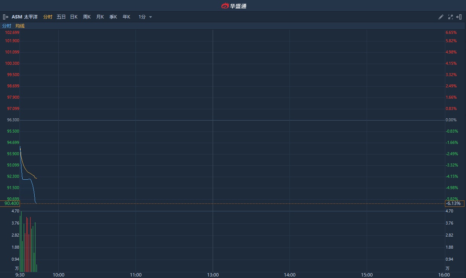Collapse the left panel with arrow icon

point(5,17)
